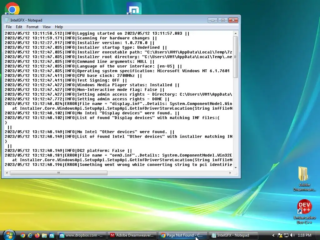Click the vertical scrollbar thumb
This screenshot has width=320, height=240.
pyautogui.click(x=236, y=57)
